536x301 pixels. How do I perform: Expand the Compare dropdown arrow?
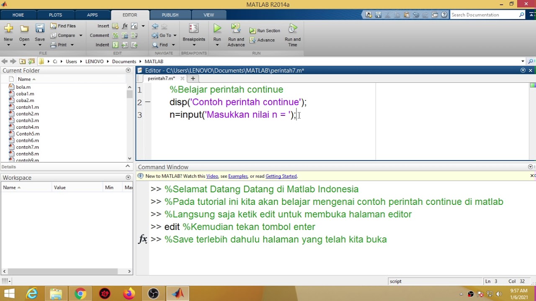[80, 36]
